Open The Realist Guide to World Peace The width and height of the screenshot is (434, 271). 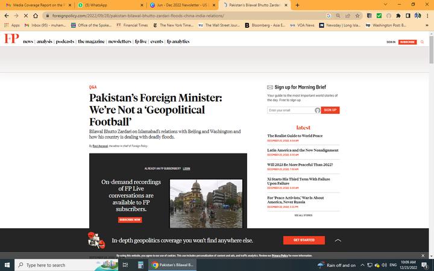click(x=295, y=135)
